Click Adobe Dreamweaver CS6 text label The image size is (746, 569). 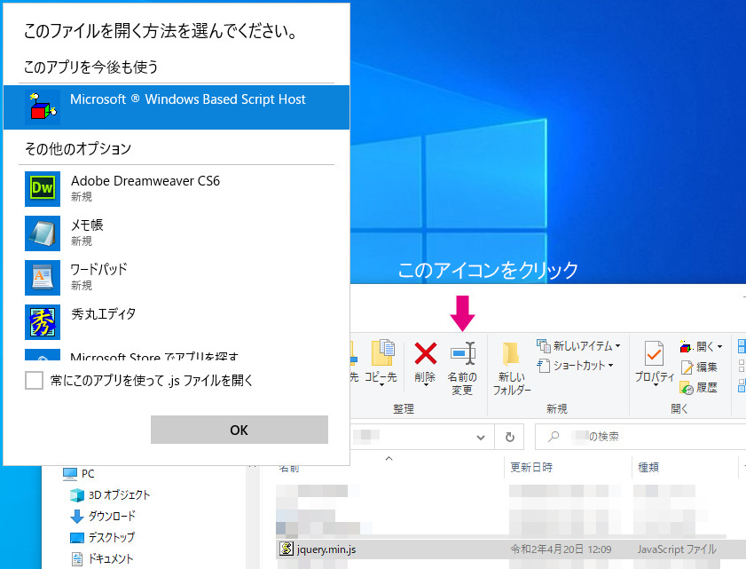[145, 181]
